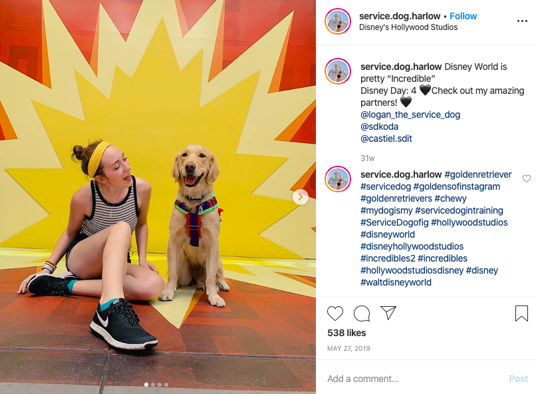Select the second carousel indicator dot

(x=153, y=385)
